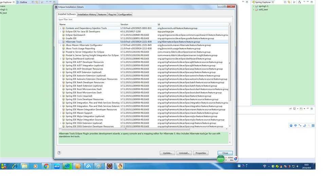The image size is (326, 183).
Task: Click the taskbar clock showing 0:01
Action: (x=306, y=166)
